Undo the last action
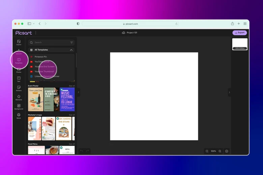This screenshot has height=175, width=263. (x=82, y=151)
